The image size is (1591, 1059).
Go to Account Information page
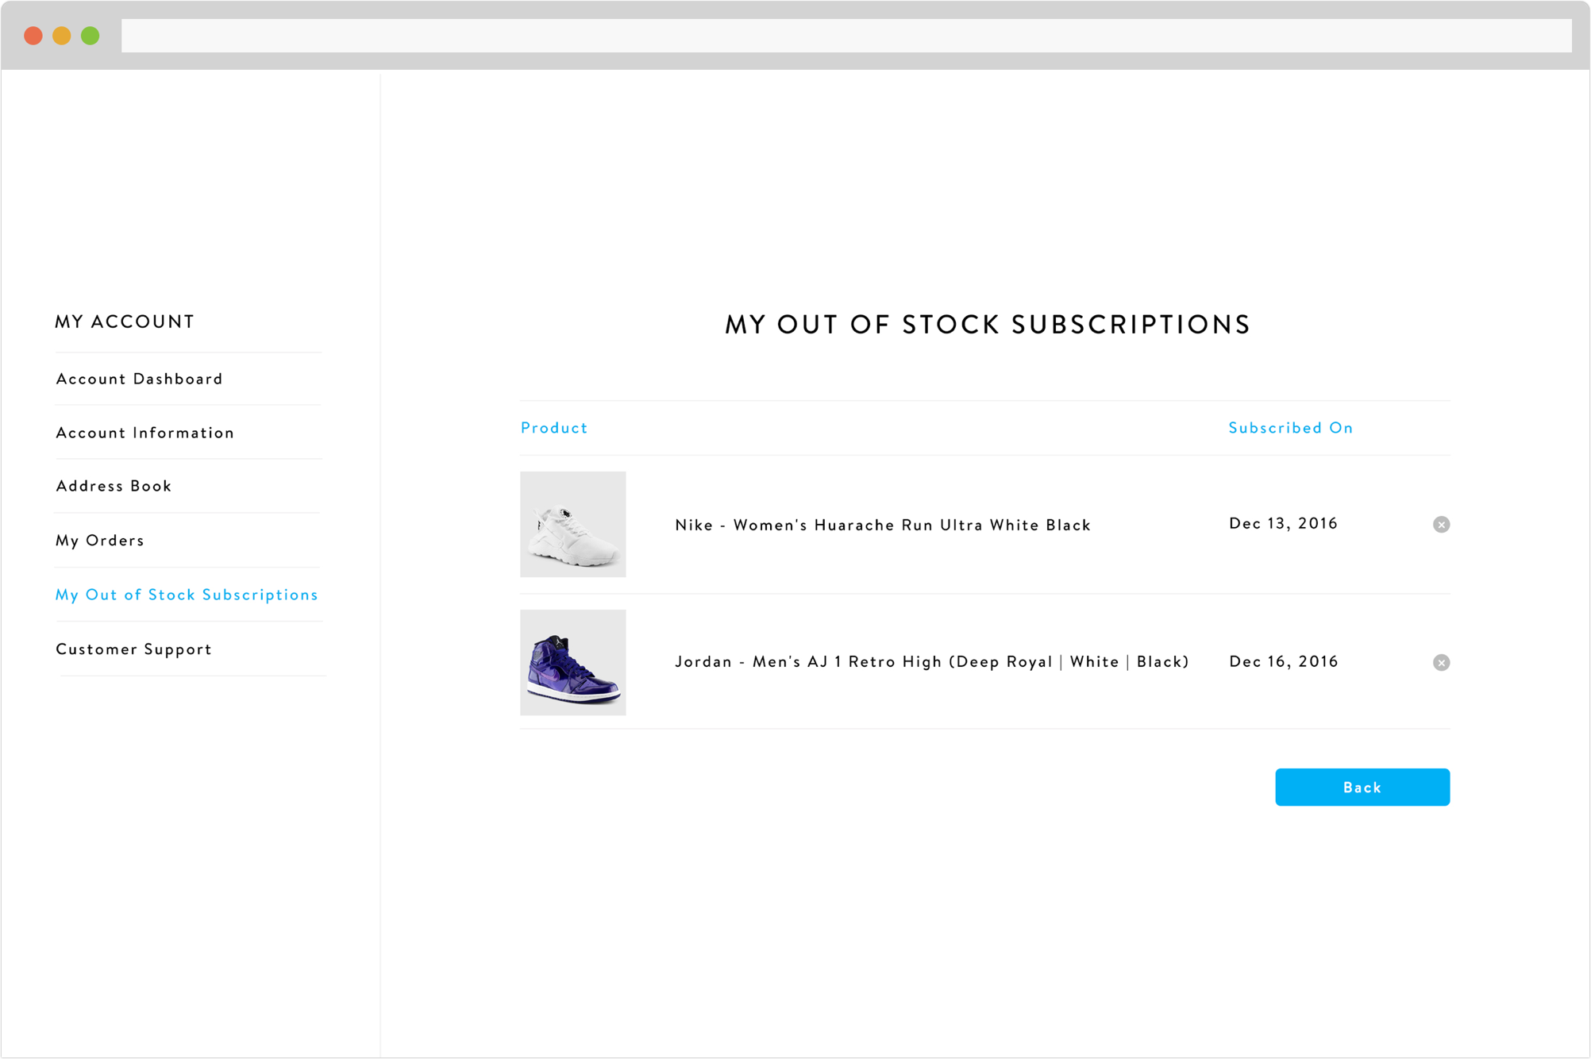[145, 433]
